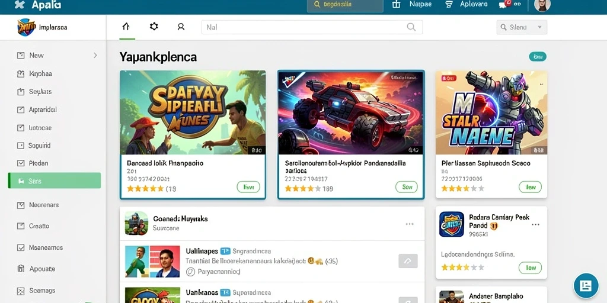Expand the New sidebar item chevron

pos(95,55)
